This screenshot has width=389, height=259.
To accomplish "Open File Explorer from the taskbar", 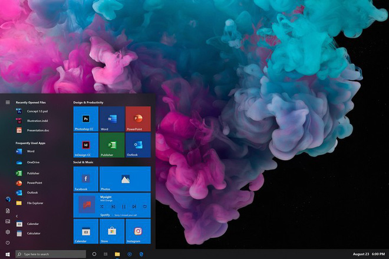I will pyautogui.click(x=117, y=254).
